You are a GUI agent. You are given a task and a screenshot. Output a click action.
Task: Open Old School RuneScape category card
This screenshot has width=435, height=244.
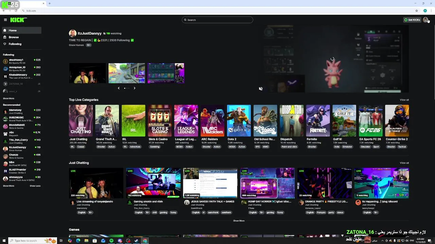(x=265, y=121)
